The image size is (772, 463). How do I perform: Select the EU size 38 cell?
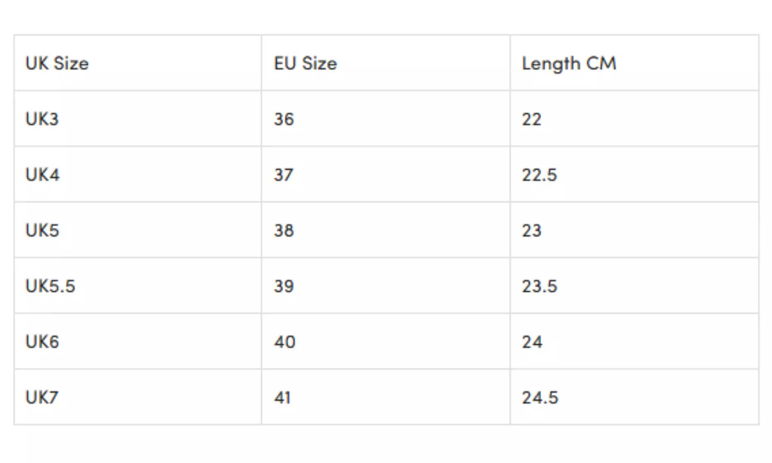pos(284,230)
